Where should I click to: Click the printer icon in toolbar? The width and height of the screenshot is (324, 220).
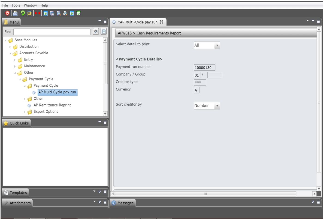pyautogui.click(x=15, y=13)
